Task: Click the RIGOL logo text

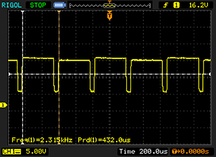Action: click(11, 5)
